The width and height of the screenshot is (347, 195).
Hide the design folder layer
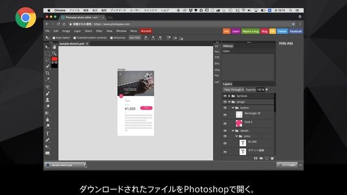pos(225,102)
